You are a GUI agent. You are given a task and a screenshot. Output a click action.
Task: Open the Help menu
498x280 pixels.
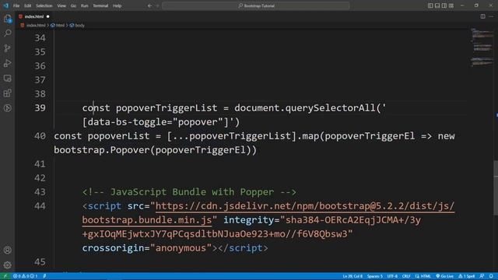point(117,5)
